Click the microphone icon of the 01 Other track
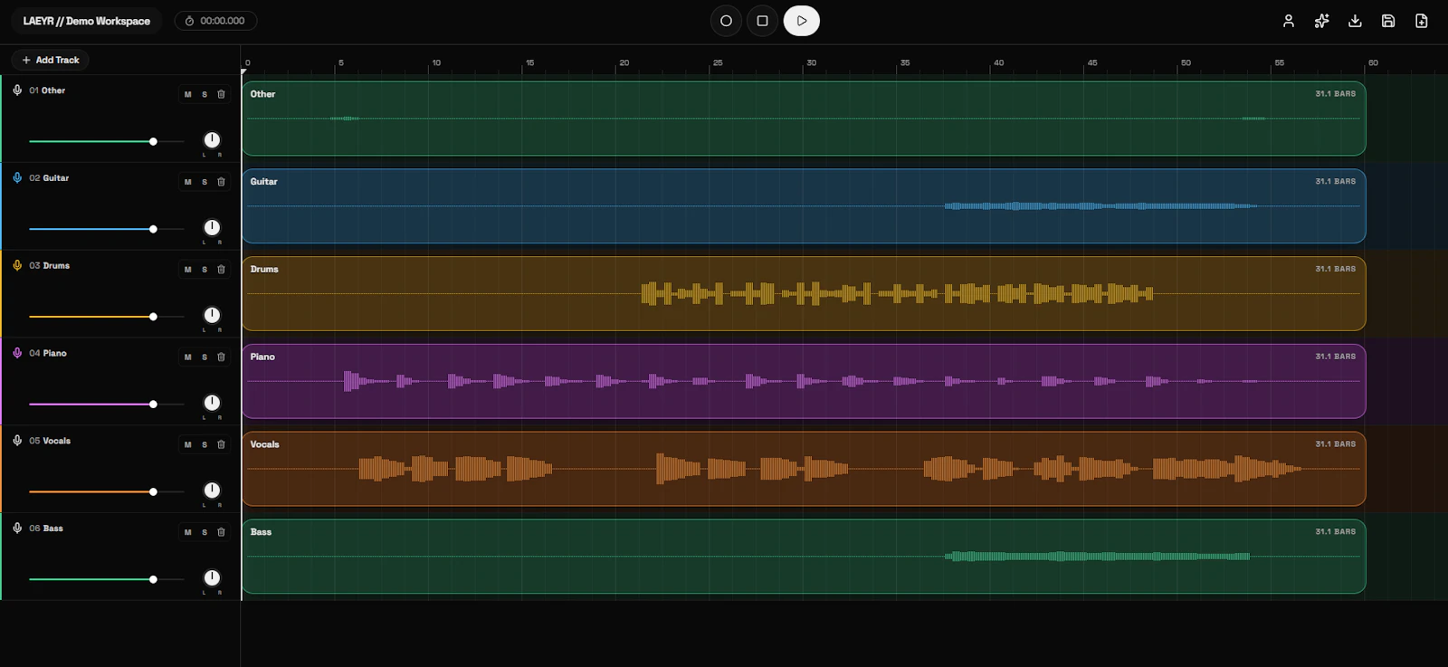1448x667 pixels. click(17, 91)
